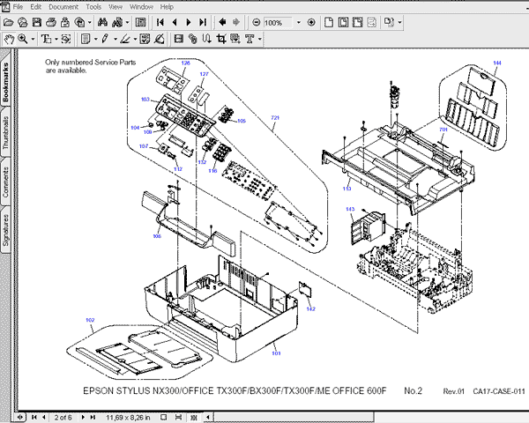Switch to the Bookmarks side tab
Viewport: 529px width, 423px height.
coord(6,82)
